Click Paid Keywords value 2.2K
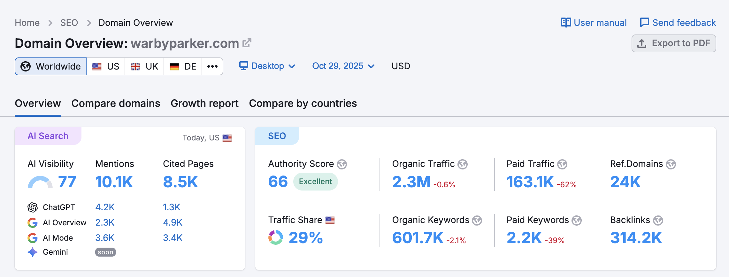The image size is (729, 277). 524,238
